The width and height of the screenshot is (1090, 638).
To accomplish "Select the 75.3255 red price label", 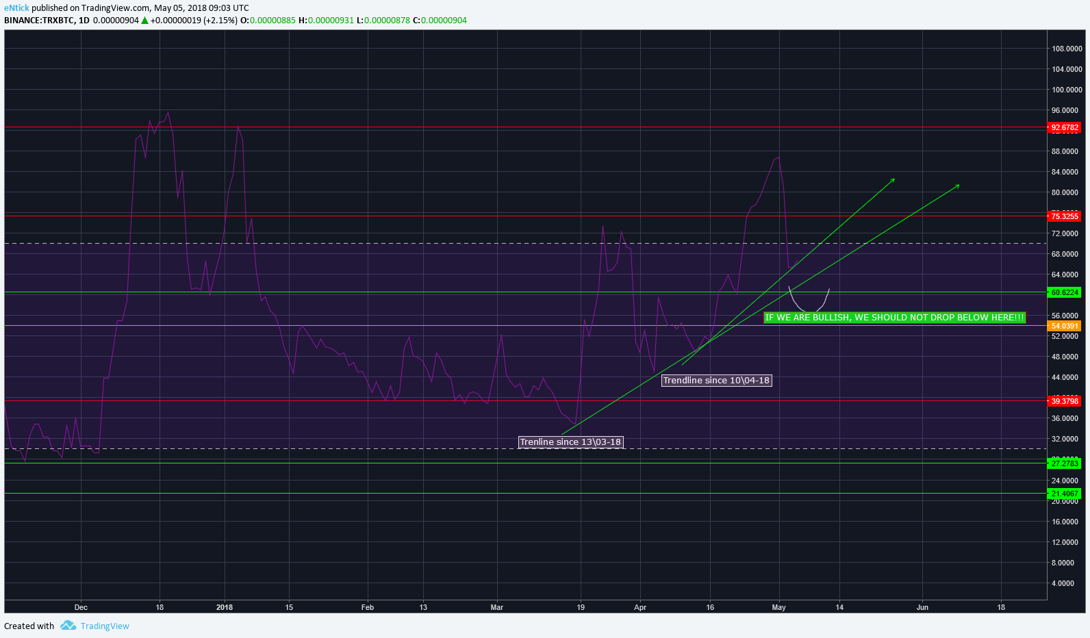I will pyautogui.click(x=1065, y=216).
